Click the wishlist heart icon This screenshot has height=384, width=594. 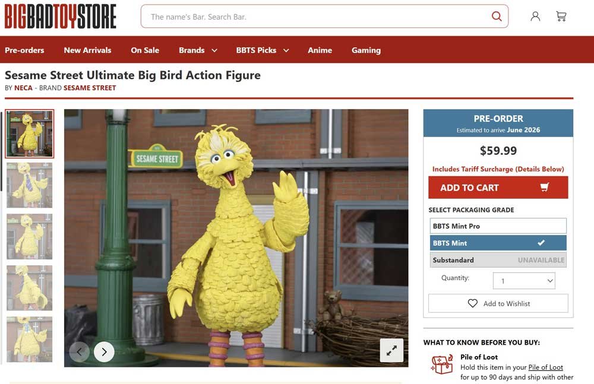point(472,303)
